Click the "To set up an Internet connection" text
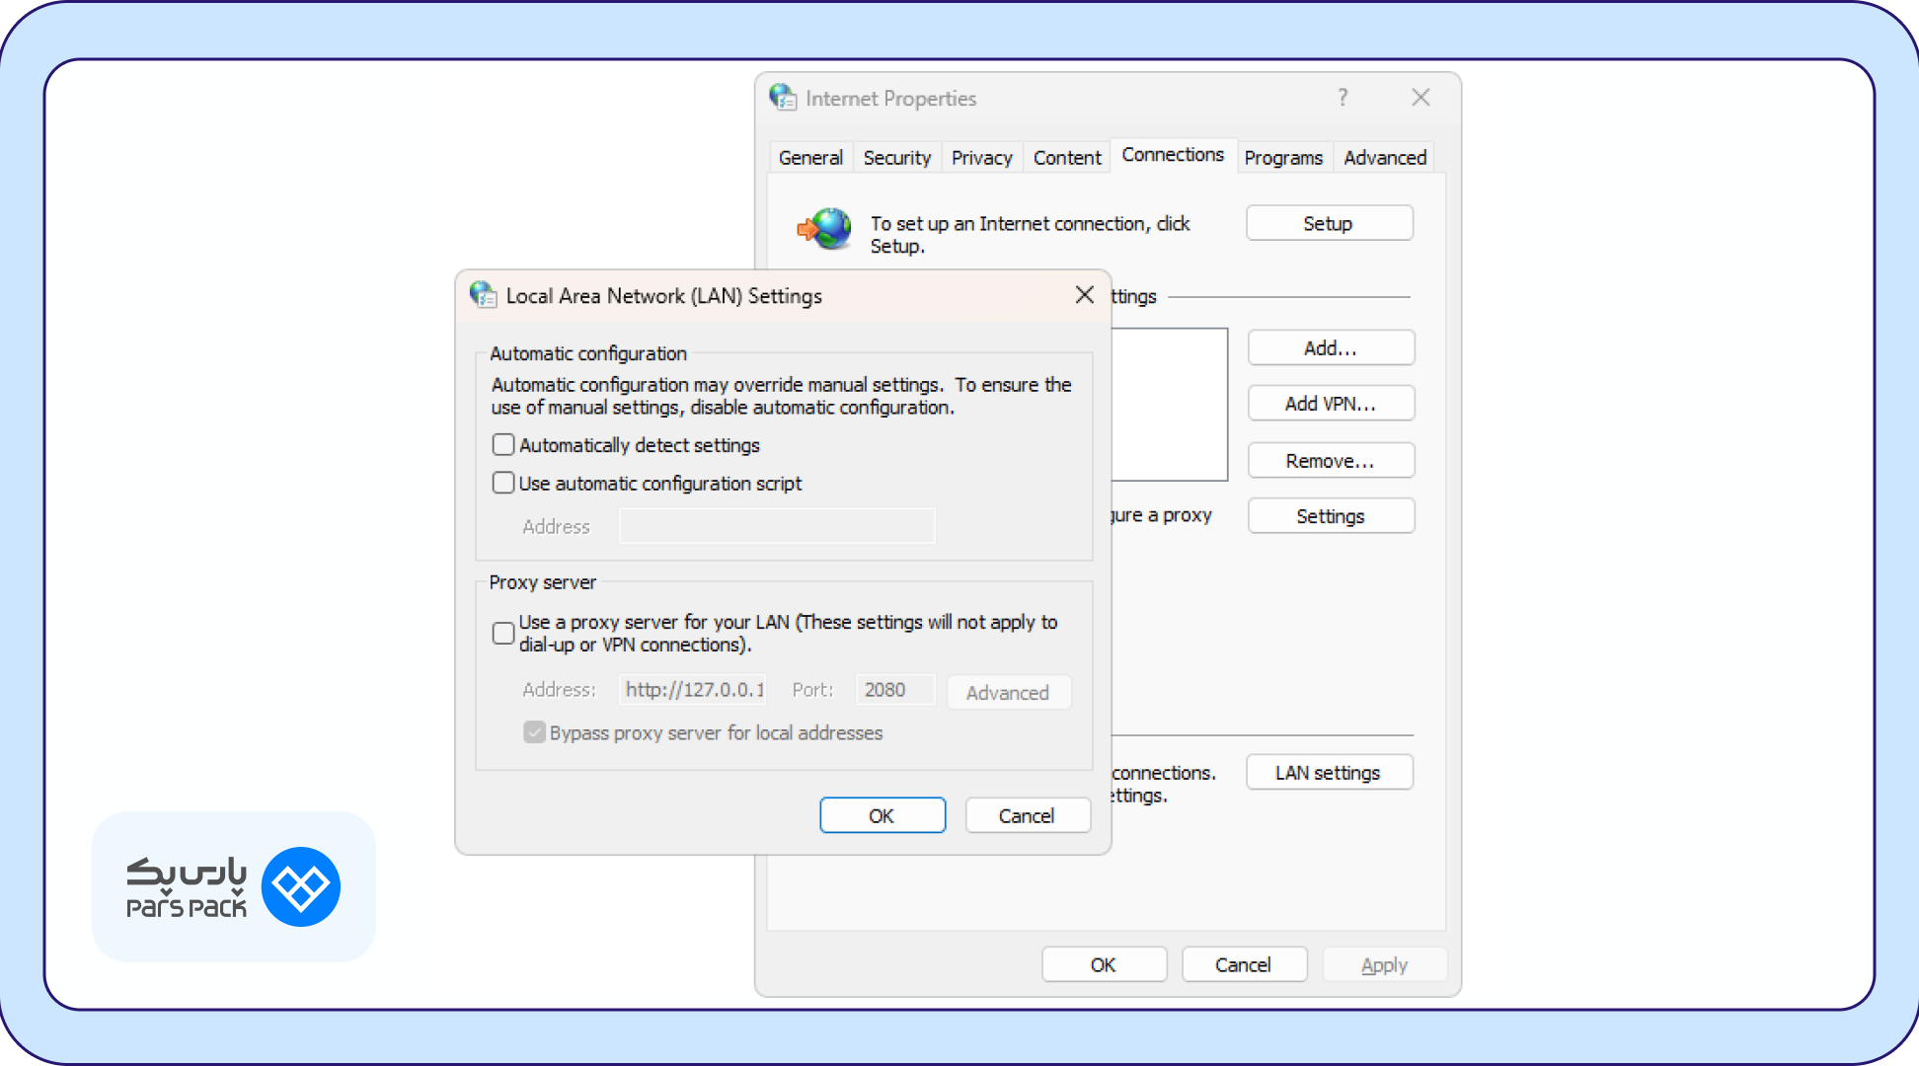The image size is (1919, 1066). tap(1030, 235)
